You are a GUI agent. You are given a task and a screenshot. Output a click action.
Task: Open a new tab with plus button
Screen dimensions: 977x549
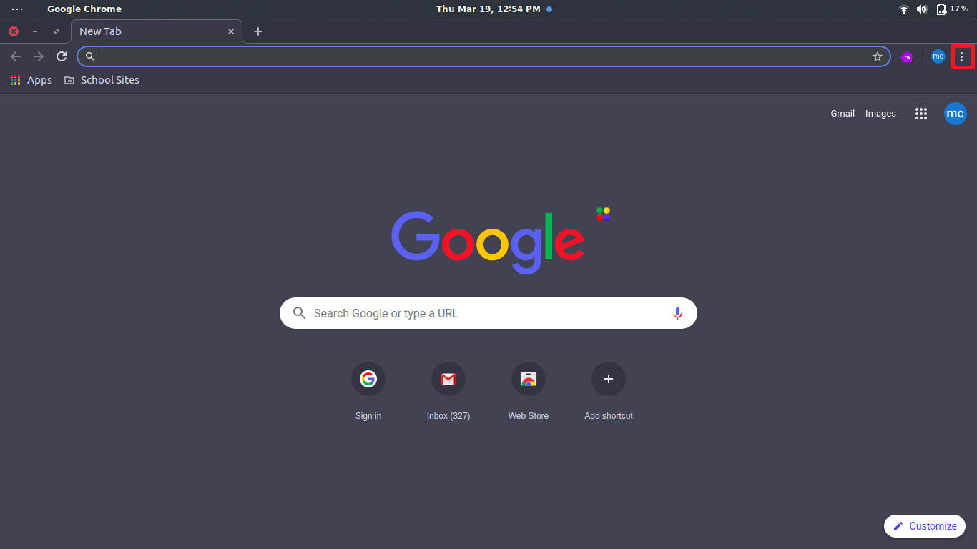(258, 31)
